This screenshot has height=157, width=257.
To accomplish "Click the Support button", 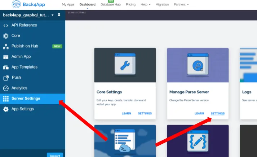I will (55, 155).
